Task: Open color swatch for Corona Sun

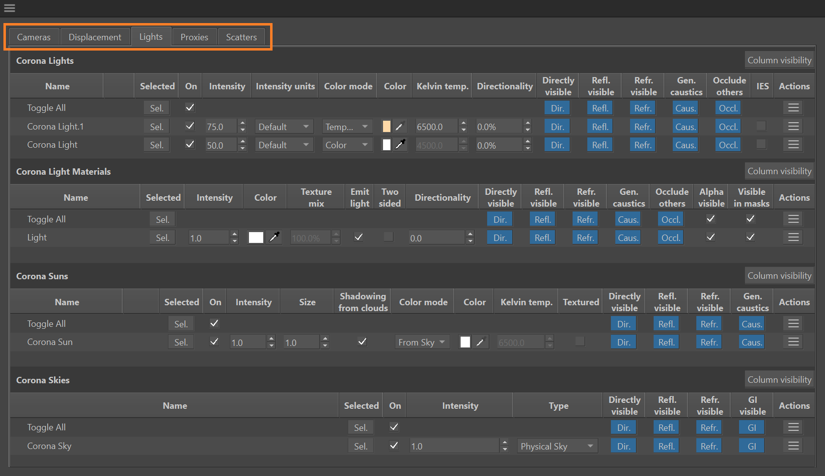Action: point(465,342)
